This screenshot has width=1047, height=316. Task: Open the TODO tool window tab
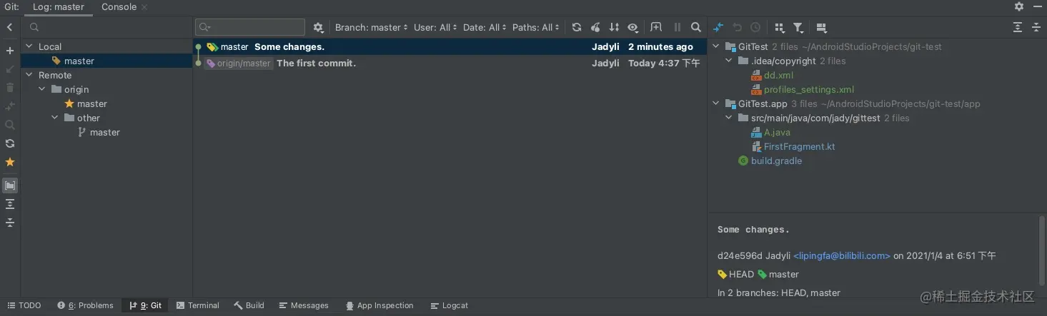(x=24, y=305)
